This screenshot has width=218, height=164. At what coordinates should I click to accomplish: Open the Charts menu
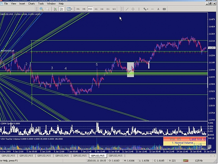coord(31,3)
